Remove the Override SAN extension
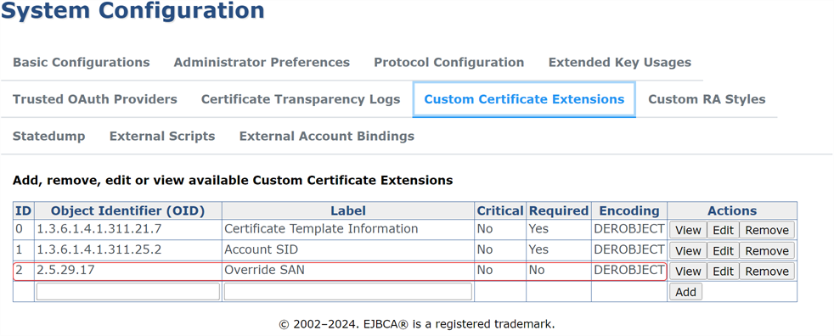The height and width of the screenshot is (336, 834). point(767,272)
